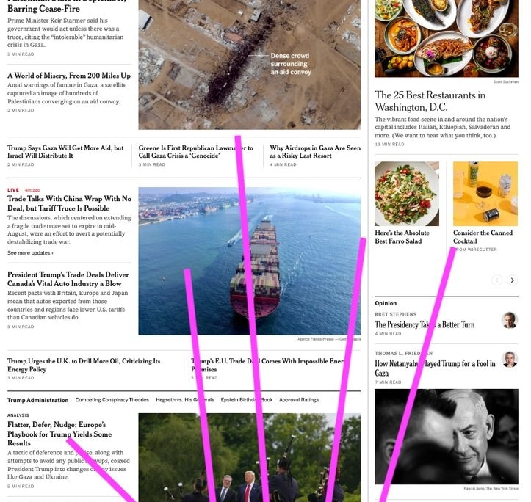531x502 pixels.
Task: Open the Opinion section heading
Action: 386,303
